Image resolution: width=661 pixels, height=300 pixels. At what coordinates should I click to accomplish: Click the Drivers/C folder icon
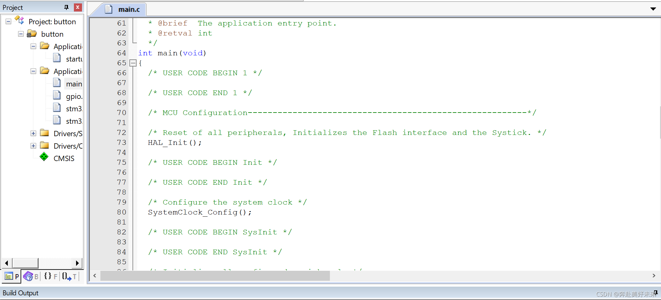click(x=45, y=145)
